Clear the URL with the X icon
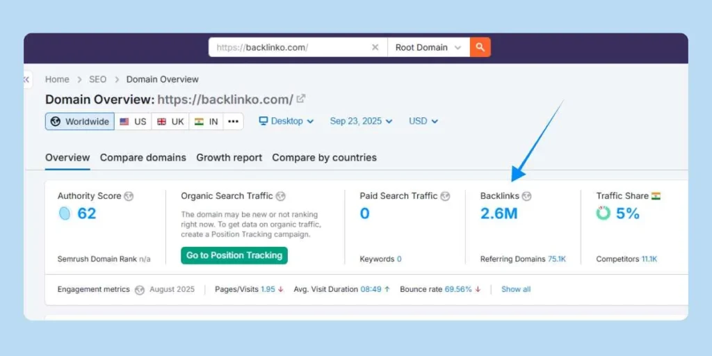The width and height of the screenshot is (712, 356). 375,47
